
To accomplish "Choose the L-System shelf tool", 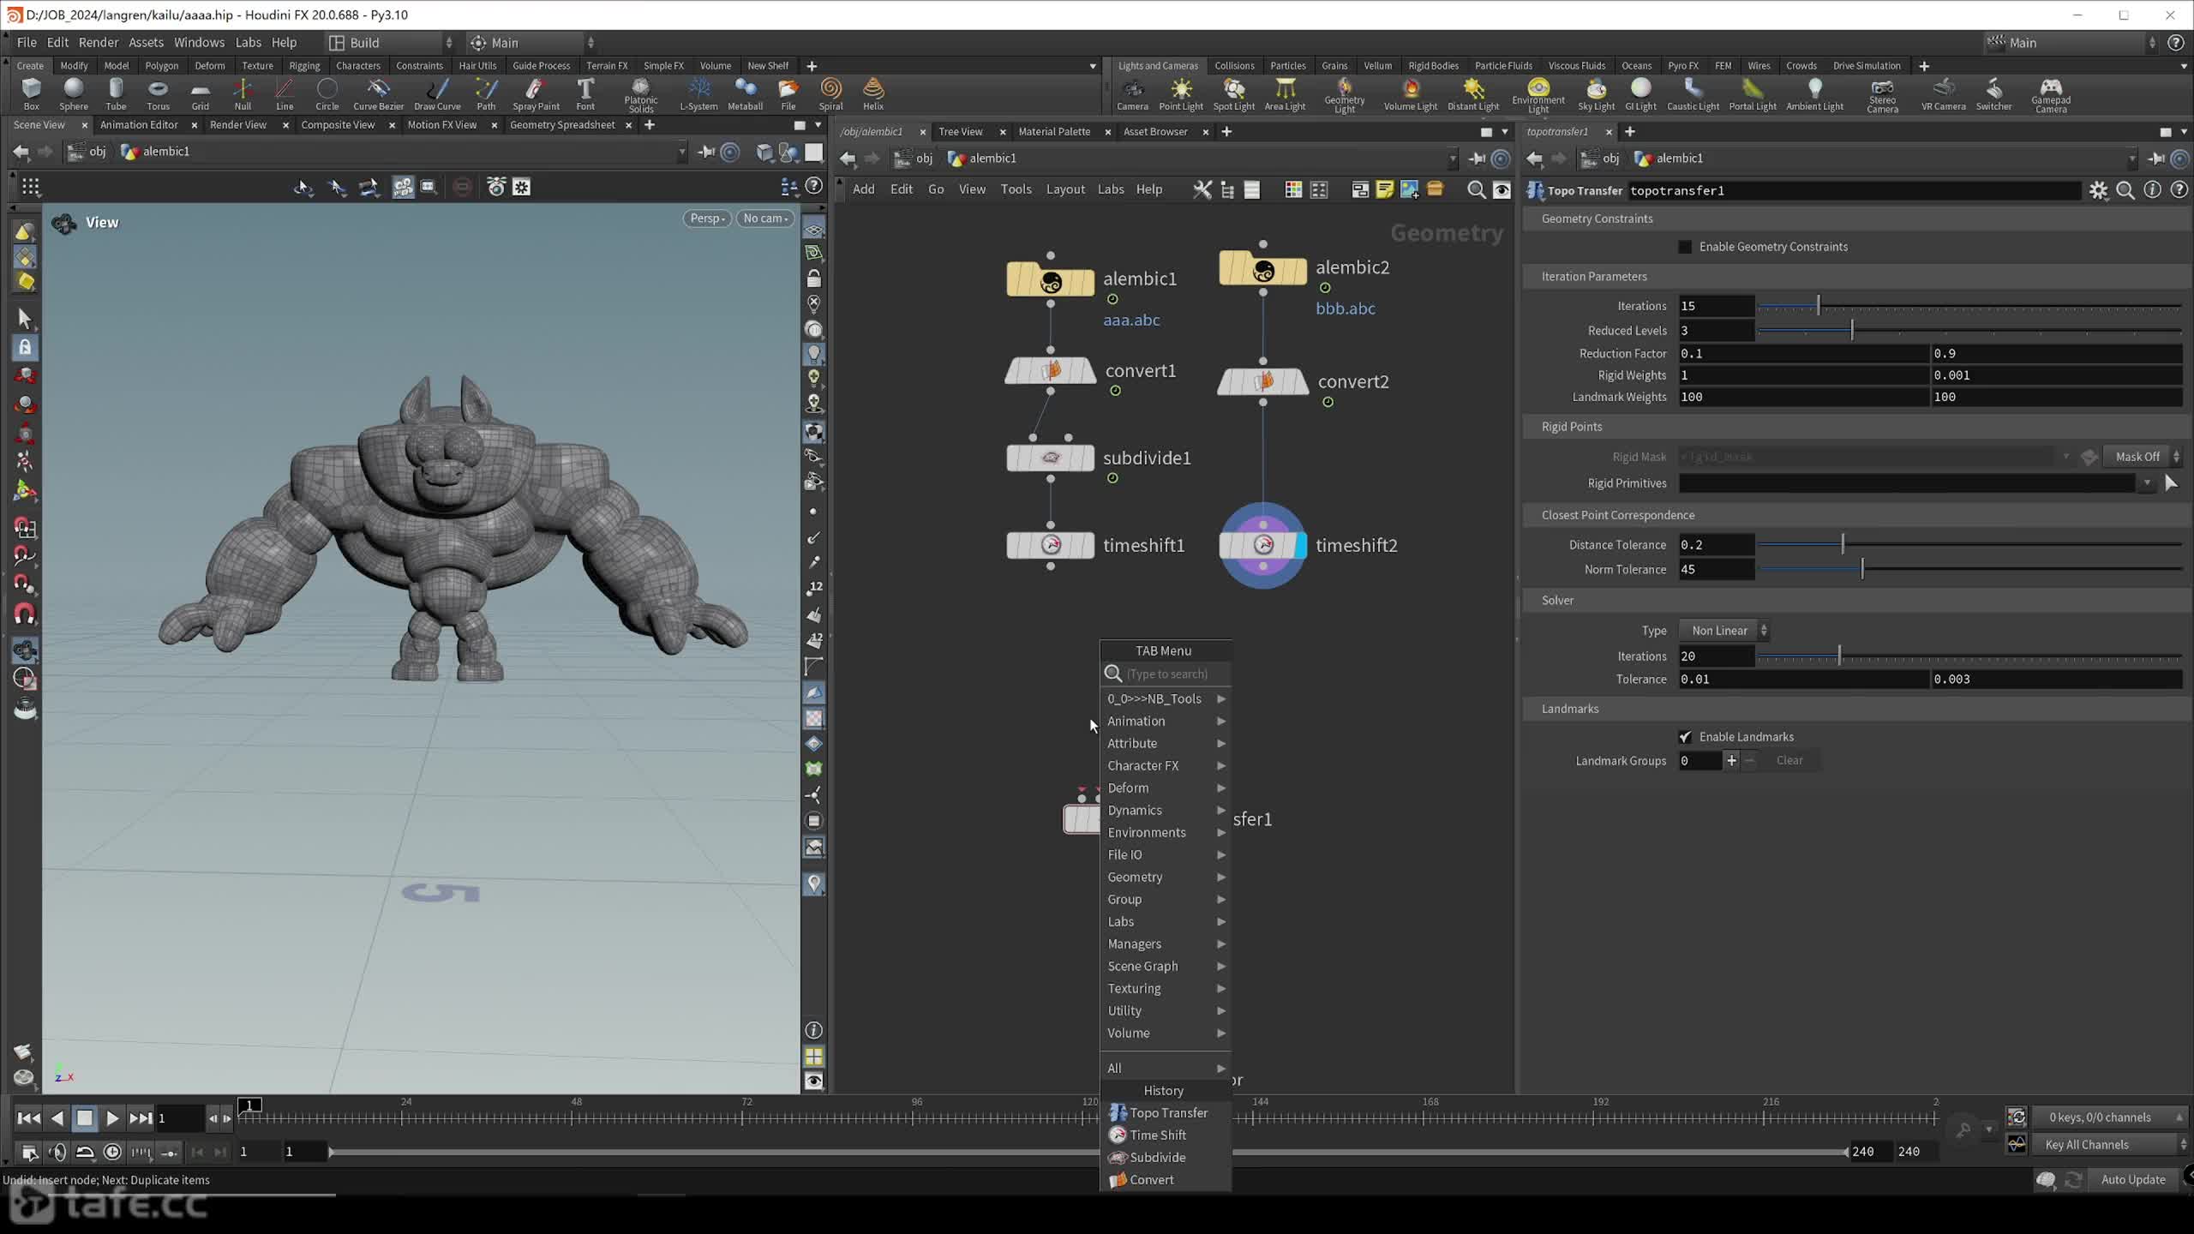I will point(698,93).
